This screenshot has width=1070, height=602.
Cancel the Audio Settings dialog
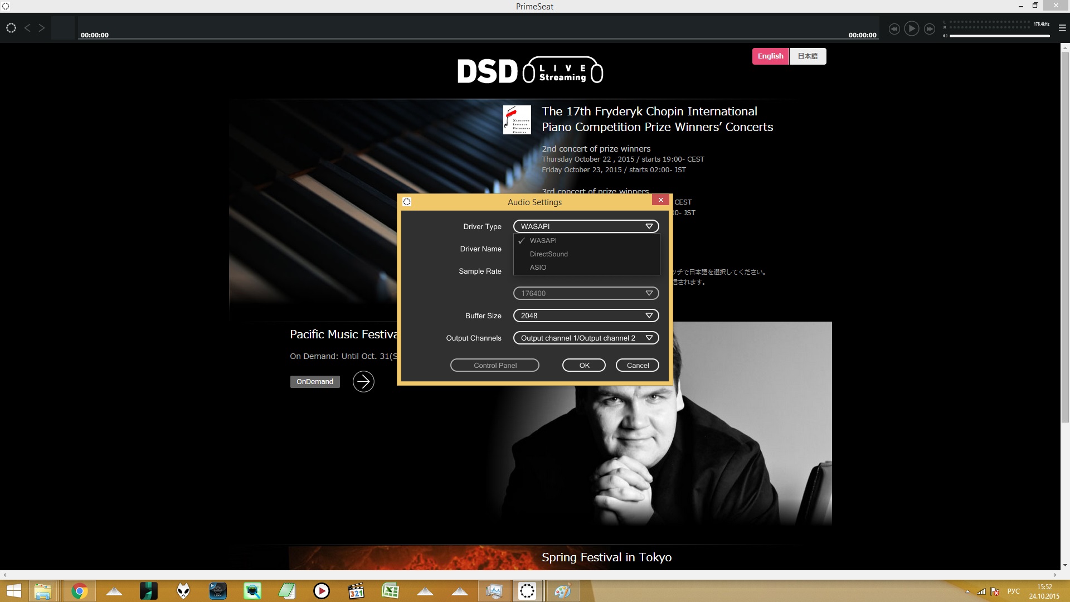pyautogui.click(x=638, y=366)
